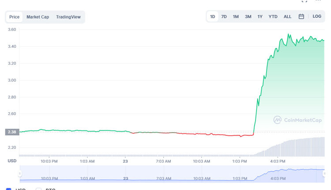
Task: Click the 1:03 PM x-axis label
Action: point(240,161)
